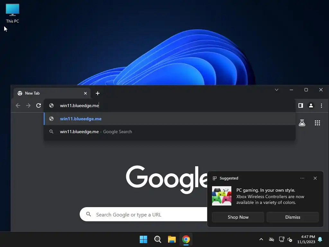The height and width of the screenshot is (247, 329).
Task: Open notification bell icon
Action: click(x=320, y=239)
